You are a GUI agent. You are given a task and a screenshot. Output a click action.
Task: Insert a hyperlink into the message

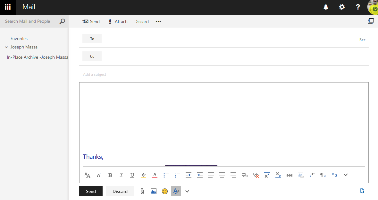pos(245,175)
